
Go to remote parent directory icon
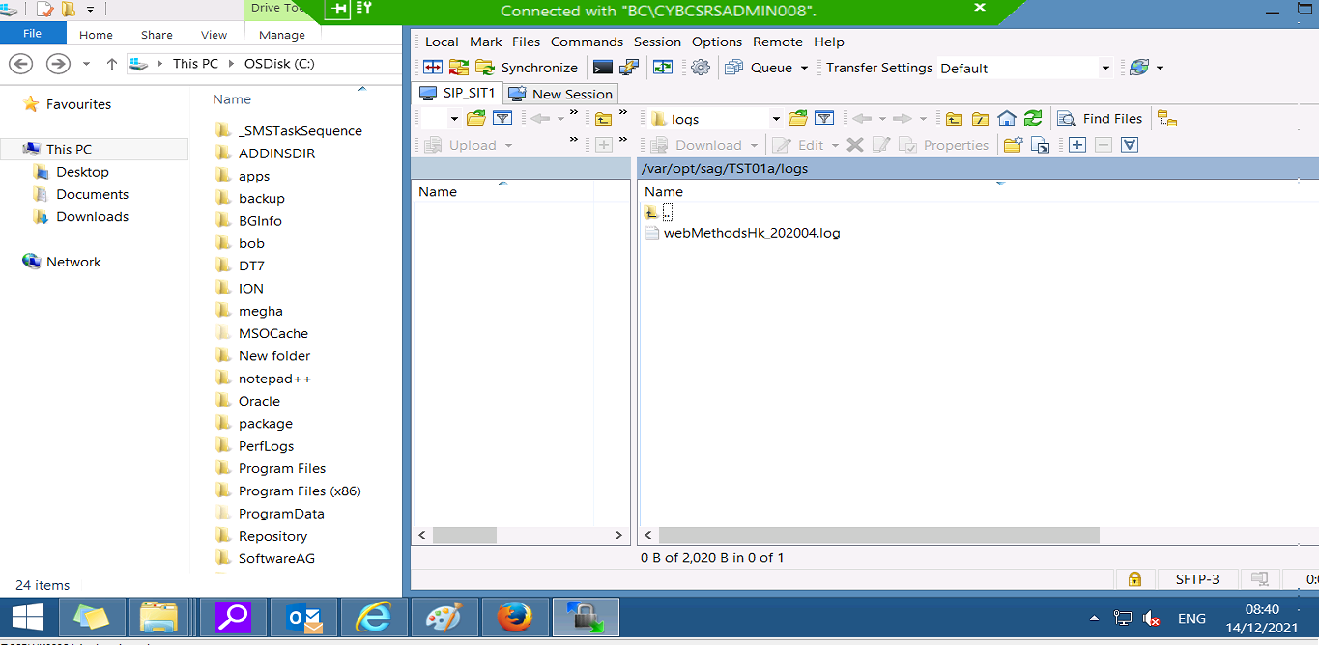954,119
